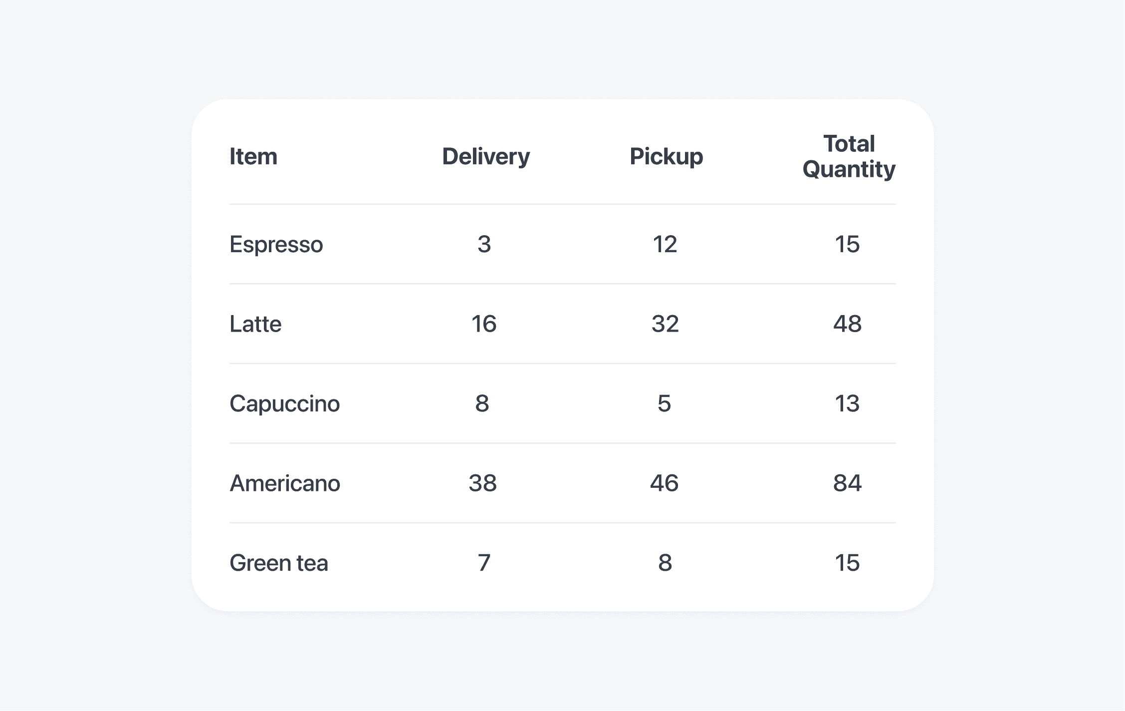Select the Capuccino row label

(284, 403)
